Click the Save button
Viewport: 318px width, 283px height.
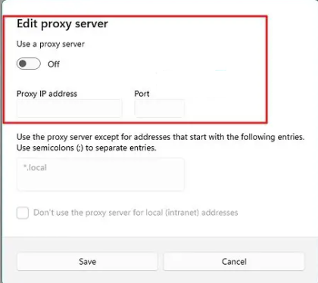point(87,262)
